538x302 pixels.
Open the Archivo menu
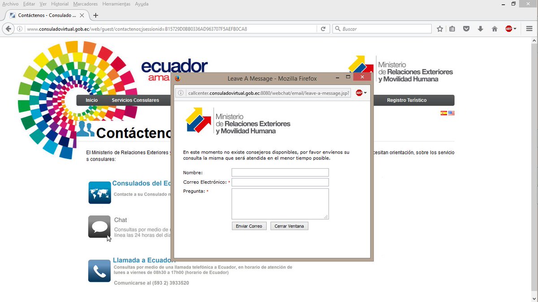10,4
